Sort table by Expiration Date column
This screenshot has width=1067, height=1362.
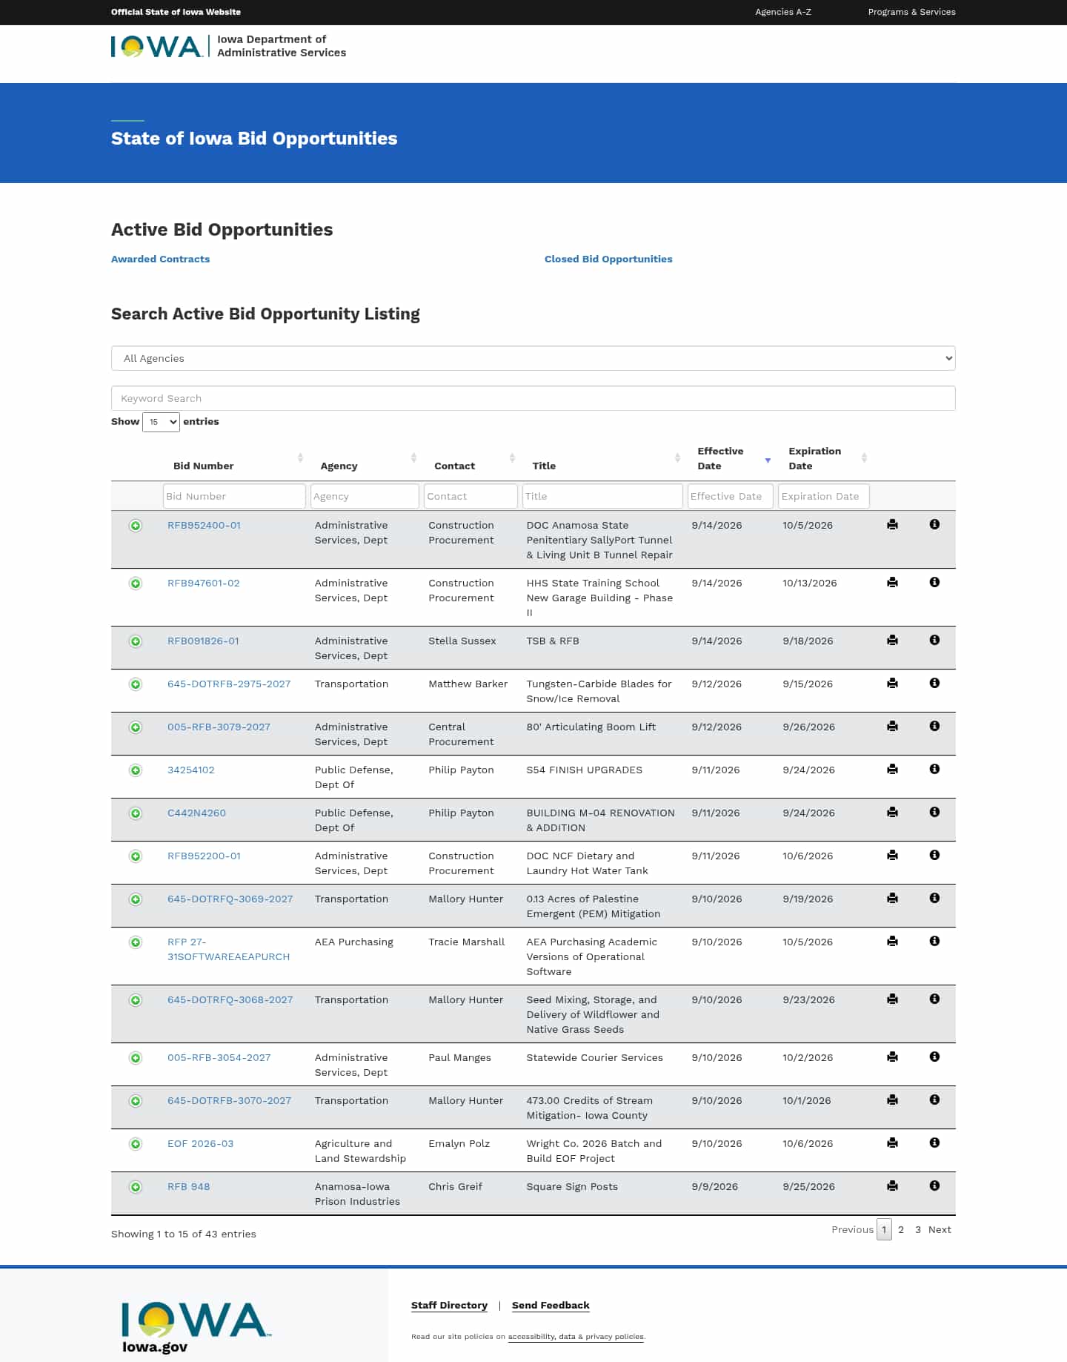825,458
